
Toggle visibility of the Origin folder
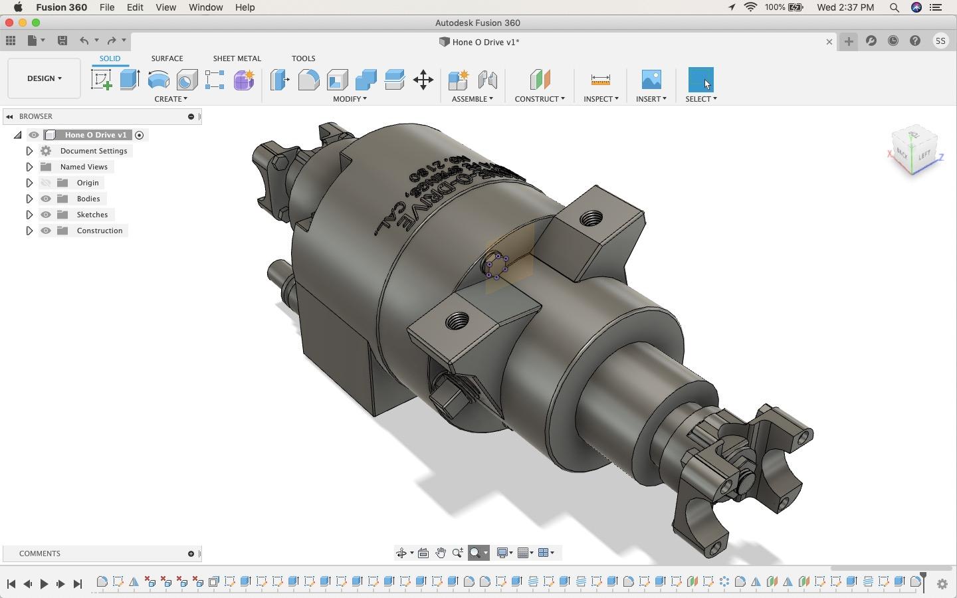coord(46,183)
